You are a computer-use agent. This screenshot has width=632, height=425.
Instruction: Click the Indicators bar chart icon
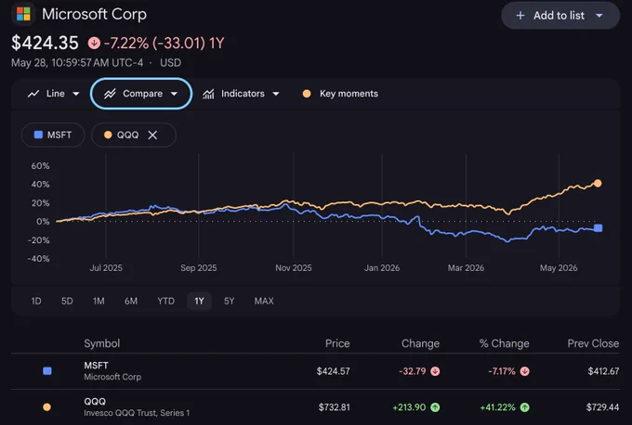click(208, 94)
